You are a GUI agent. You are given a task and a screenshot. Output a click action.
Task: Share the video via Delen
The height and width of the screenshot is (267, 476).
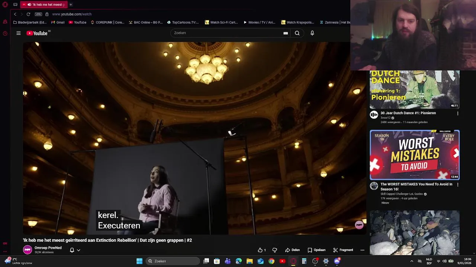click(292, 250)
